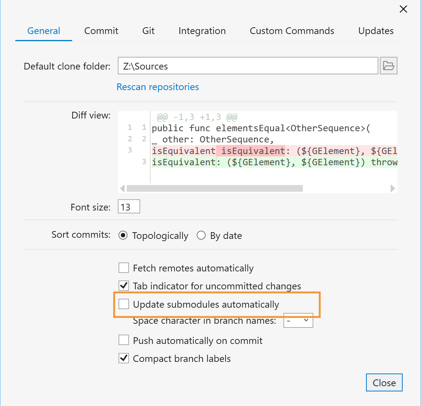The image size is (421, 406).
Task: Uncheck Compact branch labels
Action: (x=123, y=358)
